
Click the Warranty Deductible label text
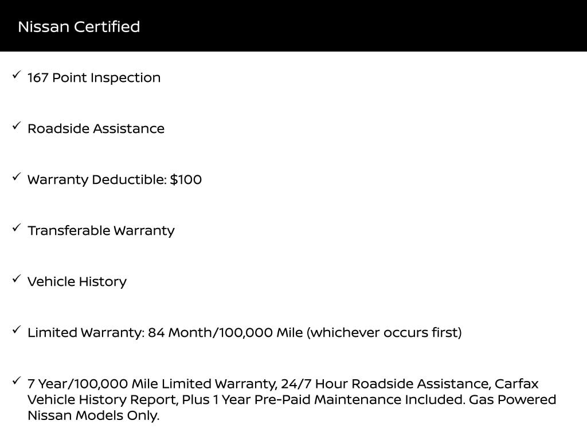[97, 180]
